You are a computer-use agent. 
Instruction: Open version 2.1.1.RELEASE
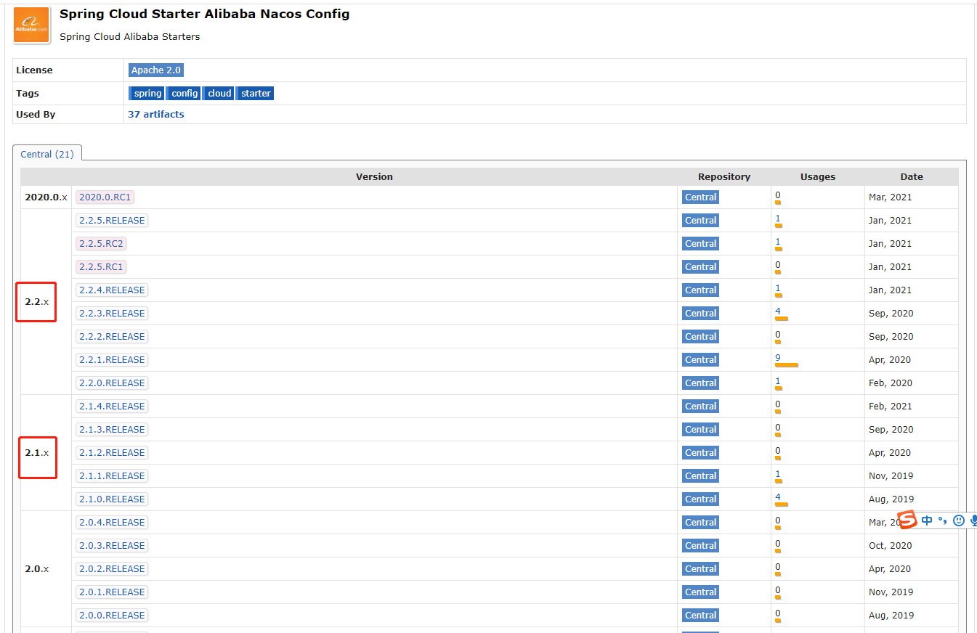112,476
